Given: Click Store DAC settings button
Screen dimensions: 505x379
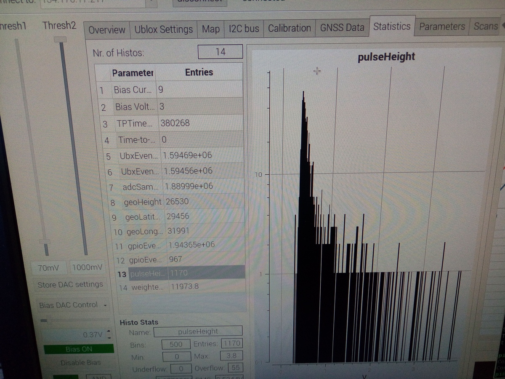Looking at the screenshot, I should pyautogui.click(x=70, y=285).
